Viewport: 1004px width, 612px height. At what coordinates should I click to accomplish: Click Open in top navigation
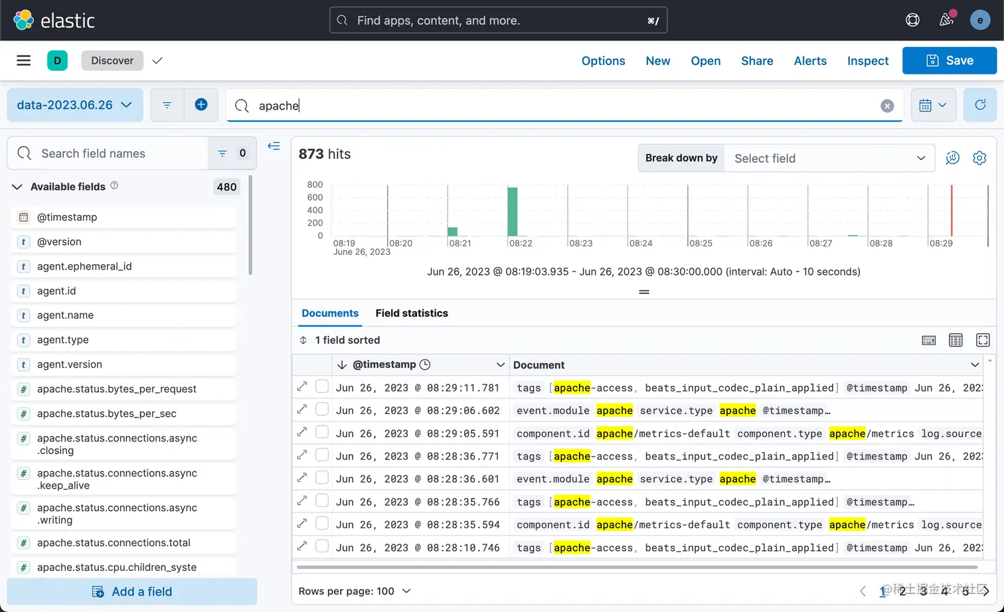705,60
